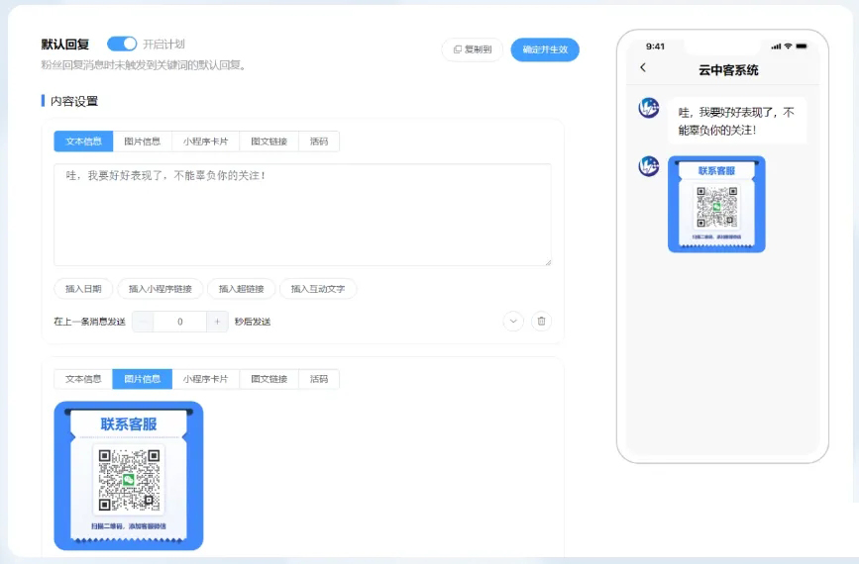The image size is (859, 564).
Task: Click the QR image in phone preview
Action: click(716, 204)
